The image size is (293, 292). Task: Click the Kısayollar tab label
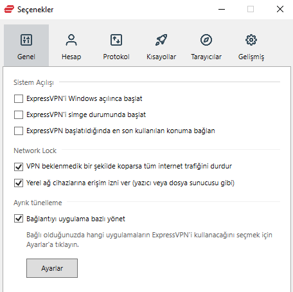coord(161,57)
